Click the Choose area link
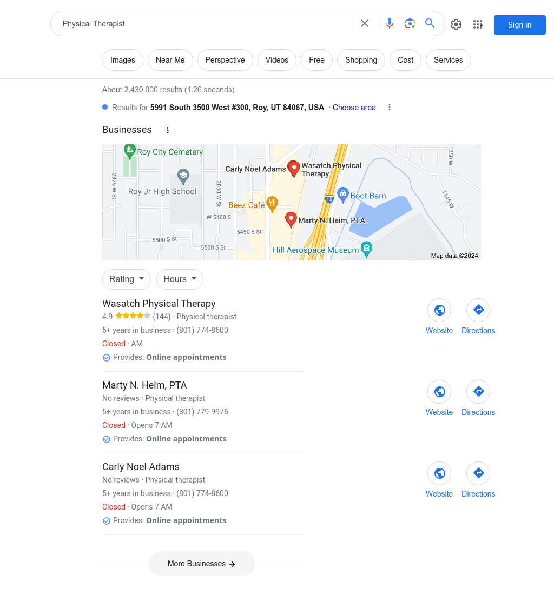 (x=354, y=108)
